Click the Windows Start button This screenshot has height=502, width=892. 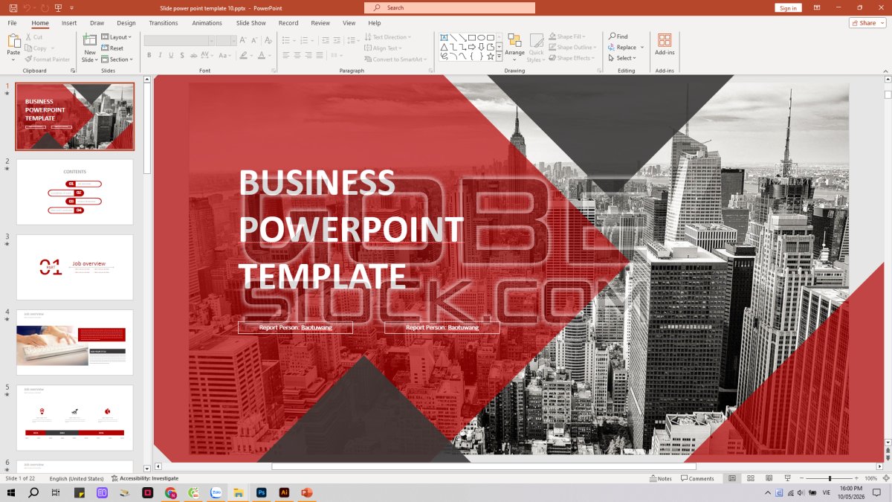point(11,492)
